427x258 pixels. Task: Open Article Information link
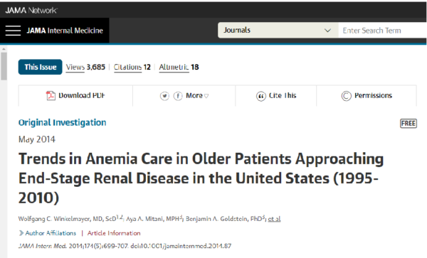click(114, 233)
